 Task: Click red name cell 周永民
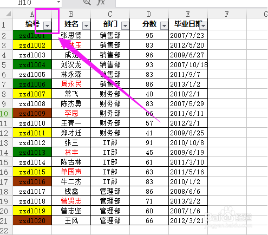click(x=71, y=84)
